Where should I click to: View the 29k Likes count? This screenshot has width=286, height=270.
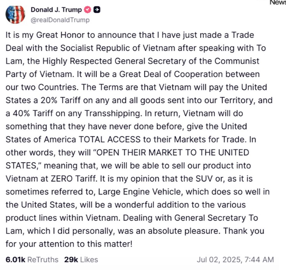81,259
